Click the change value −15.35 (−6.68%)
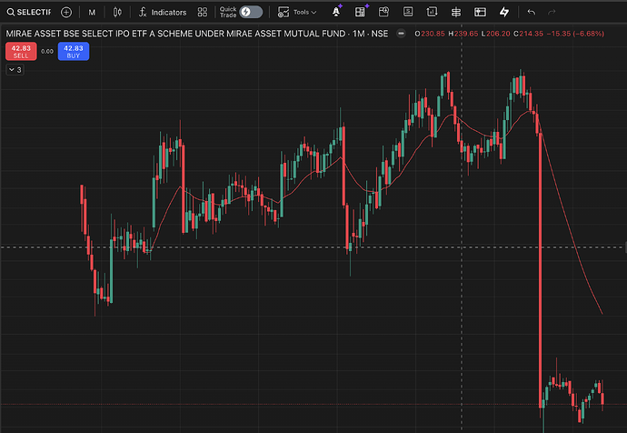627x433 pixels. 575,34
